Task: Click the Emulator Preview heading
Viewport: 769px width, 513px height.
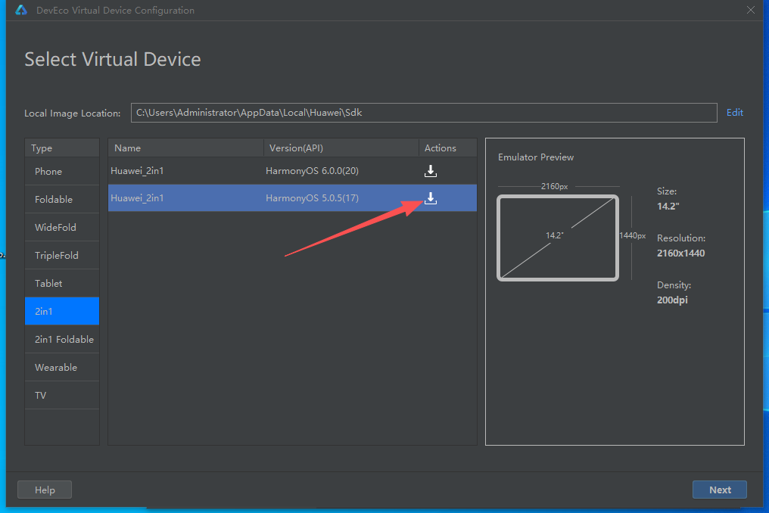Action: point(536,157)
